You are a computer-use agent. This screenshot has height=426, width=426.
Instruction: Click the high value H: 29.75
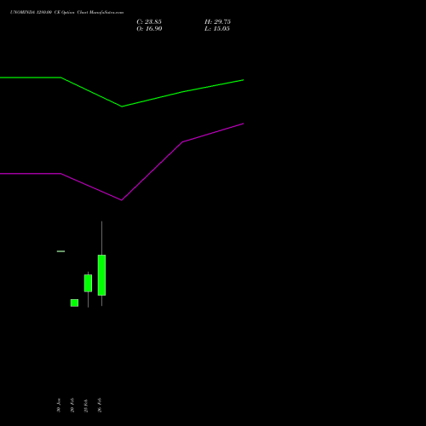(x=217, y=22)
